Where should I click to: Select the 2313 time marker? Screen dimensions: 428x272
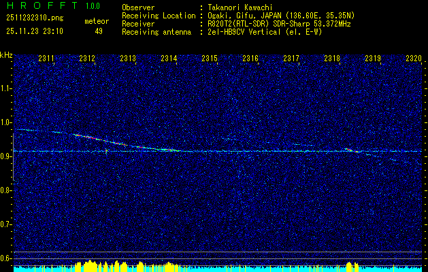(x=128, y=59)
